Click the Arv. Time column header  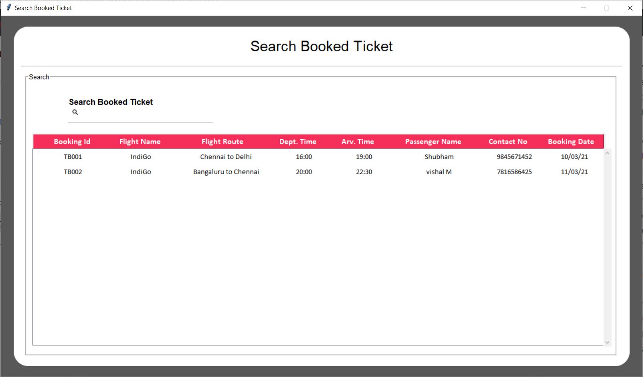coord(358,142)
